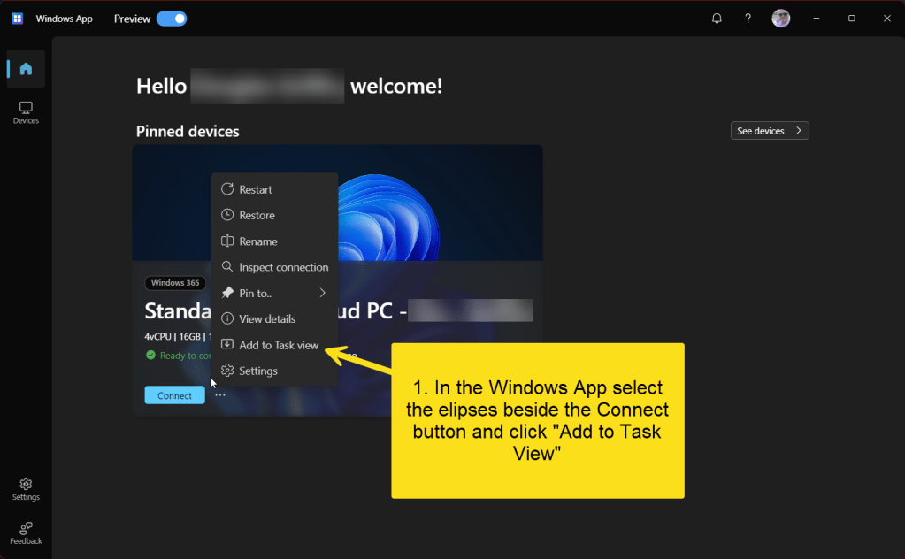Click the Windows App logo icon
905x559 pixels.
[17, 19]
